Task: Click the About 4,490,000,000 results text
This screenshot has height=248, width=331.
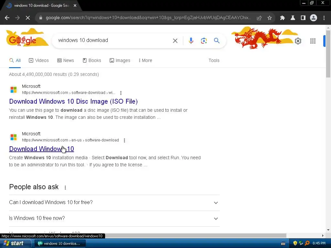Action: (x=54, y=75)
